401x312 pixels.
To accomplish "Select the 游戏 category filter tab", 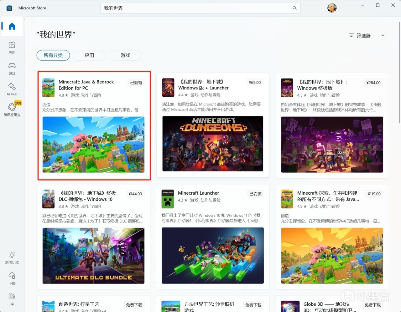I will click(125, 55).
